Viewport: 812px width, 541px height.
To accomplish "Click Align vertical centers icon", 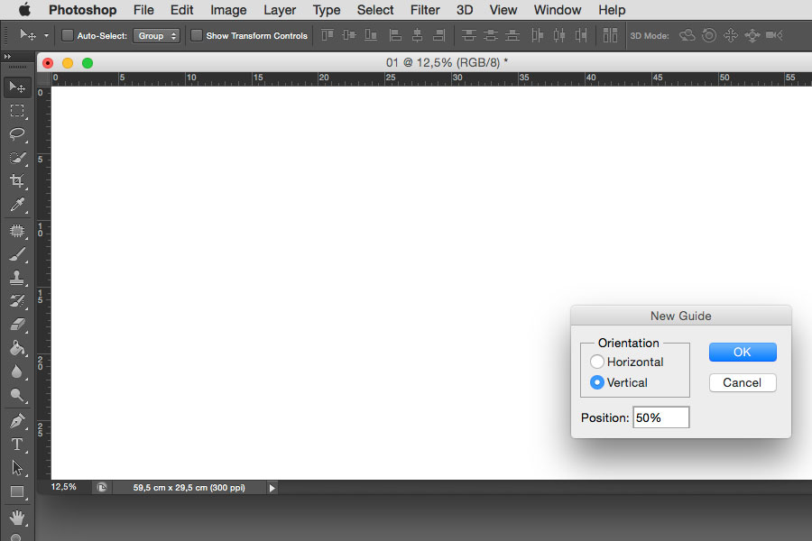I will tap(349, 35).
